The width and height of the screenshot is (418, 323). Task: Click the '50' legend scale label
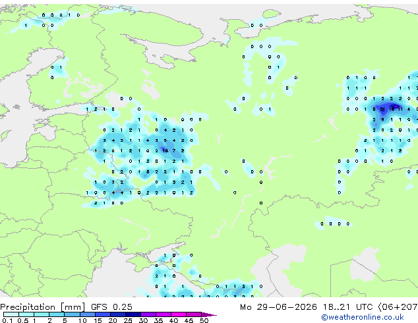(204, 320)
